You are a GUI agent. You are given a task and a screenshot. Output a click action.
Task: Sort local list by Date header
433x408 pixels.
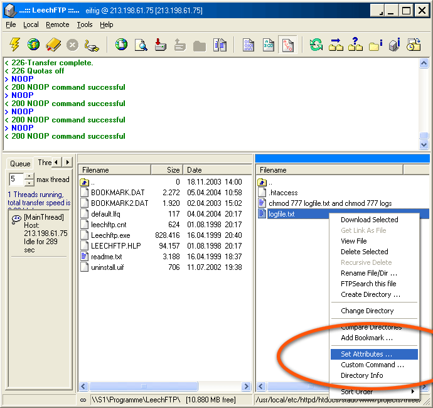[x=218, y=170]
